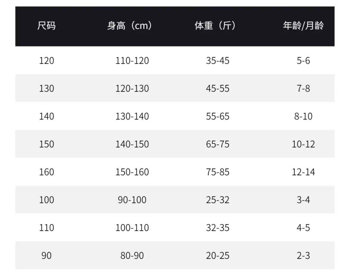Click the 年龄/月龄 column header
Viewport: 349px width, 280px height.
click(x=303, y=26)
